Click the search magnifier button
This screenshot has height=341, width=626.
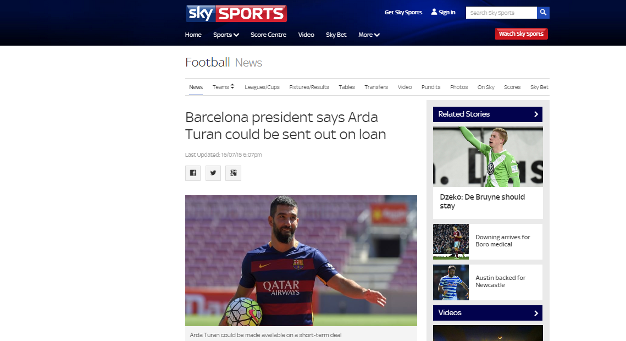(543, 13)
